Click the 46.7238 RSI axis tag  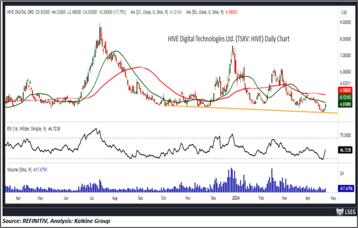[345, 150]
